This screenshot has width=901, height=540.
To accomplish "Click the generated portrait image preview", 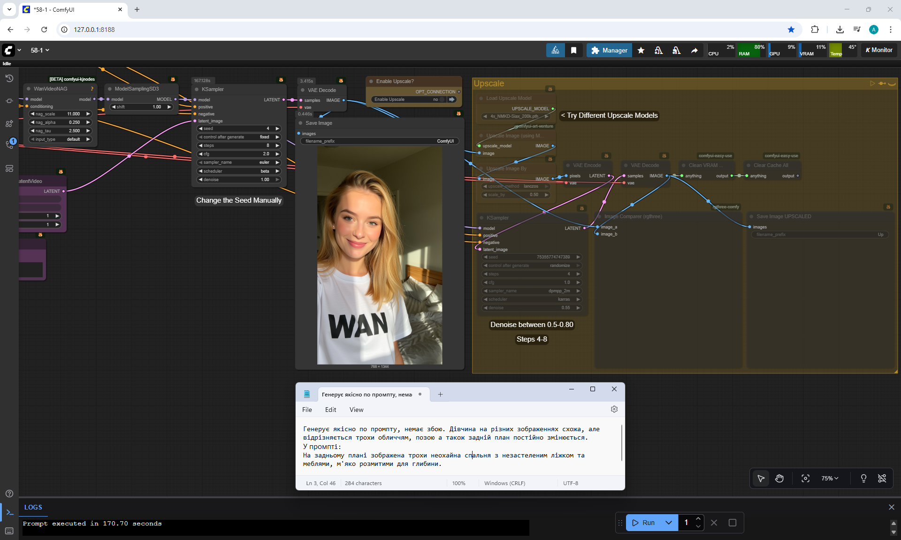I will pyautogui.click(x=379, y=255).
